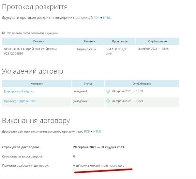
Task: Click the proposal amount 384 100 002,00
Action: click(x=116, y=49)
